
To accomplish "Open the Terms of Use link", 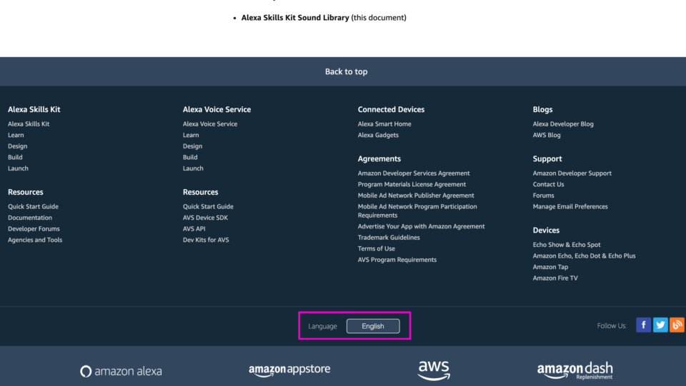I will pyautogui.click(x=377, y=248).
